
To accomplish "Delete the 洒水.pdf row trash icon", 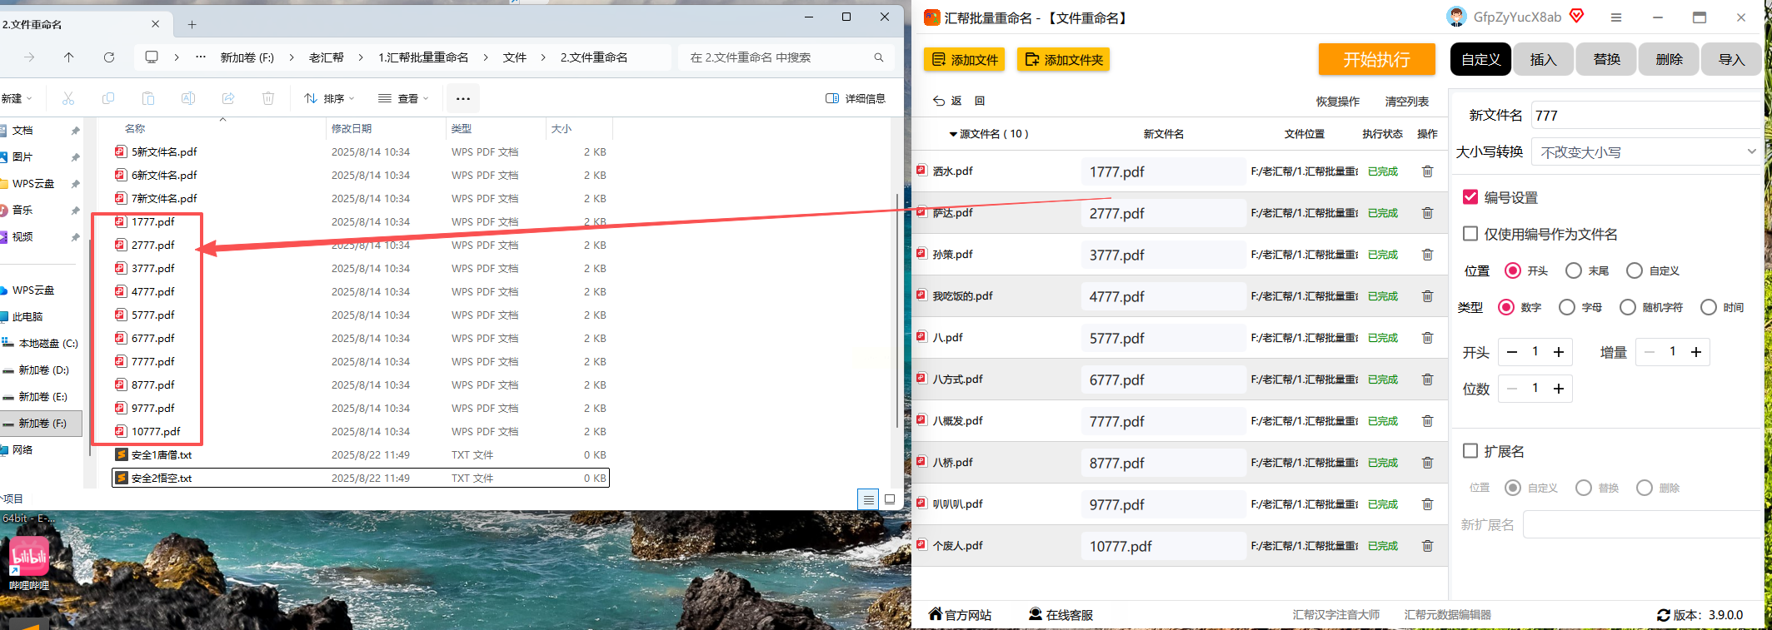I will click(x=1427, y=171).
